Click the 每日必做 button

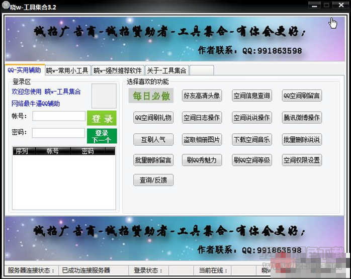(151, 96)
